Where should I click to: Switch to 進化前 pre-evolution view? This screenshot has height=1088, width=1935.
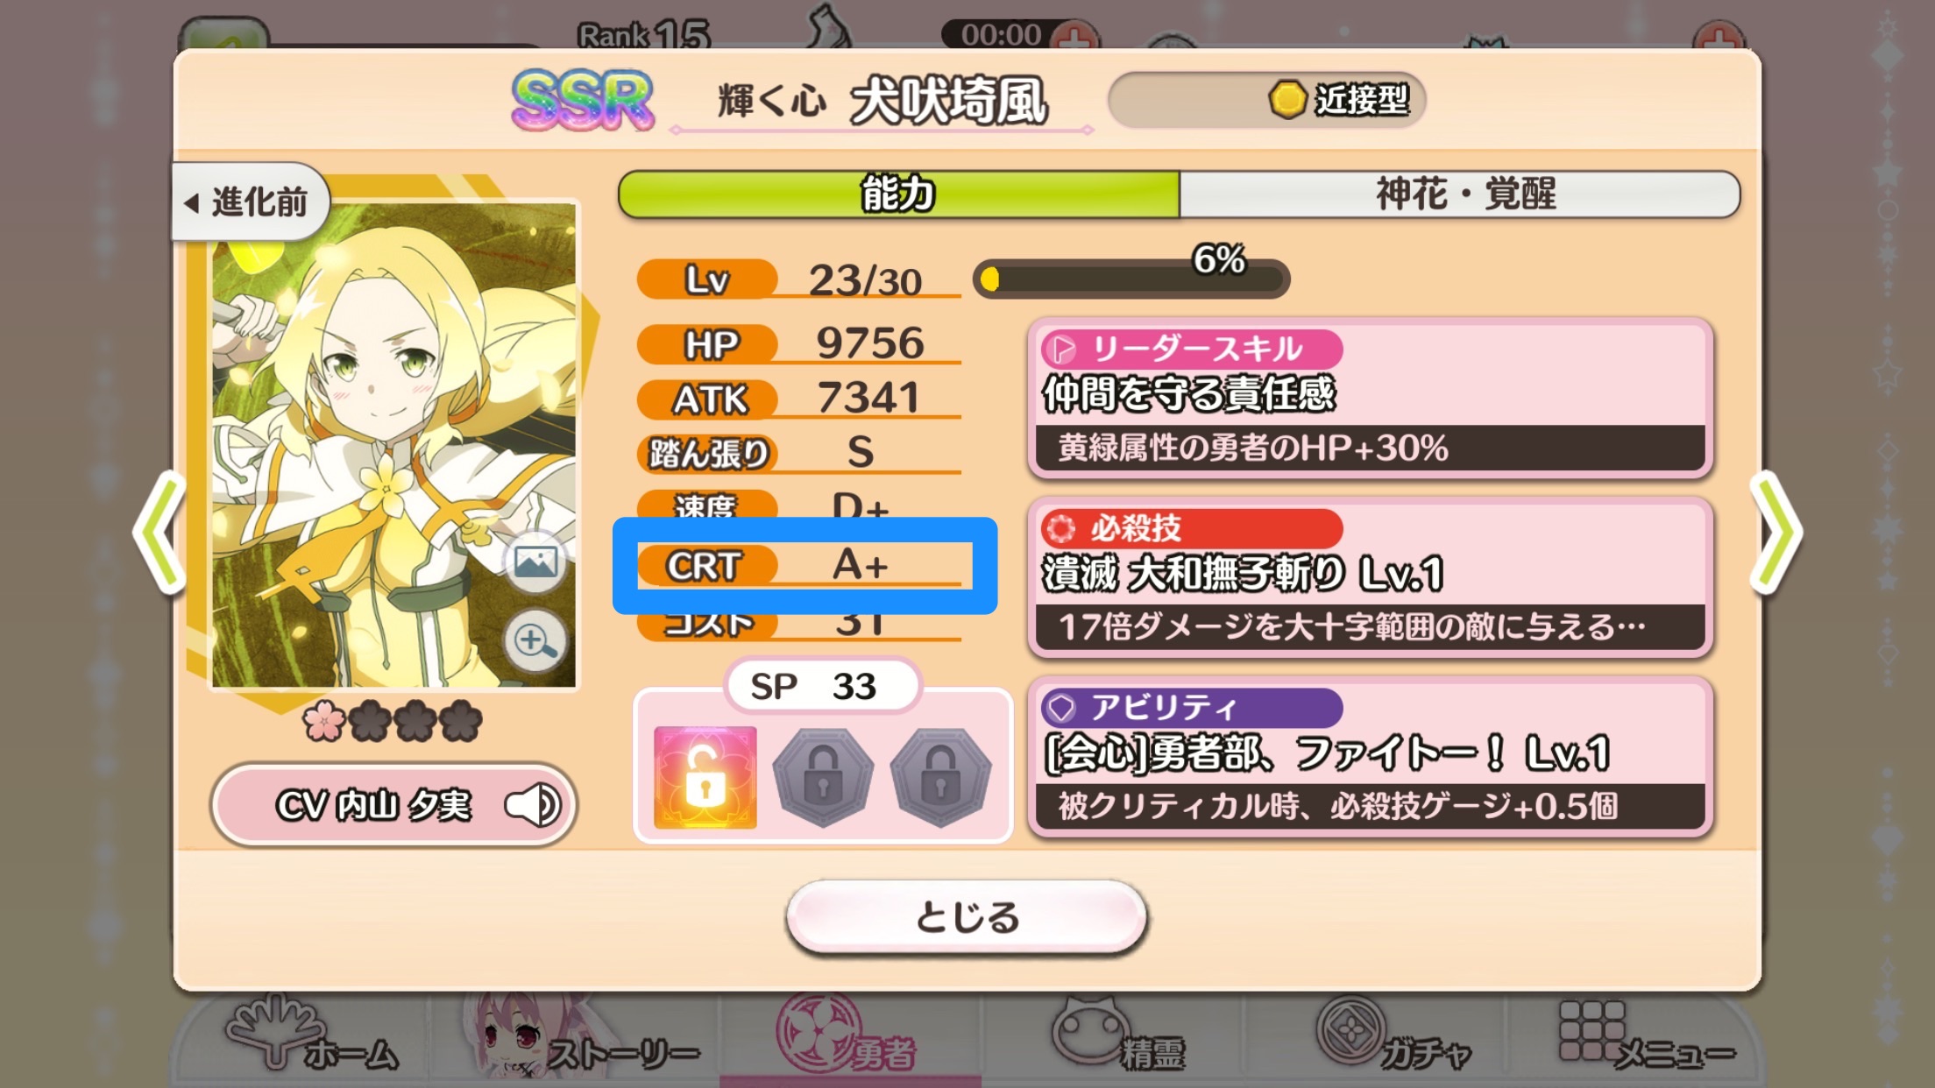[250, 202]
